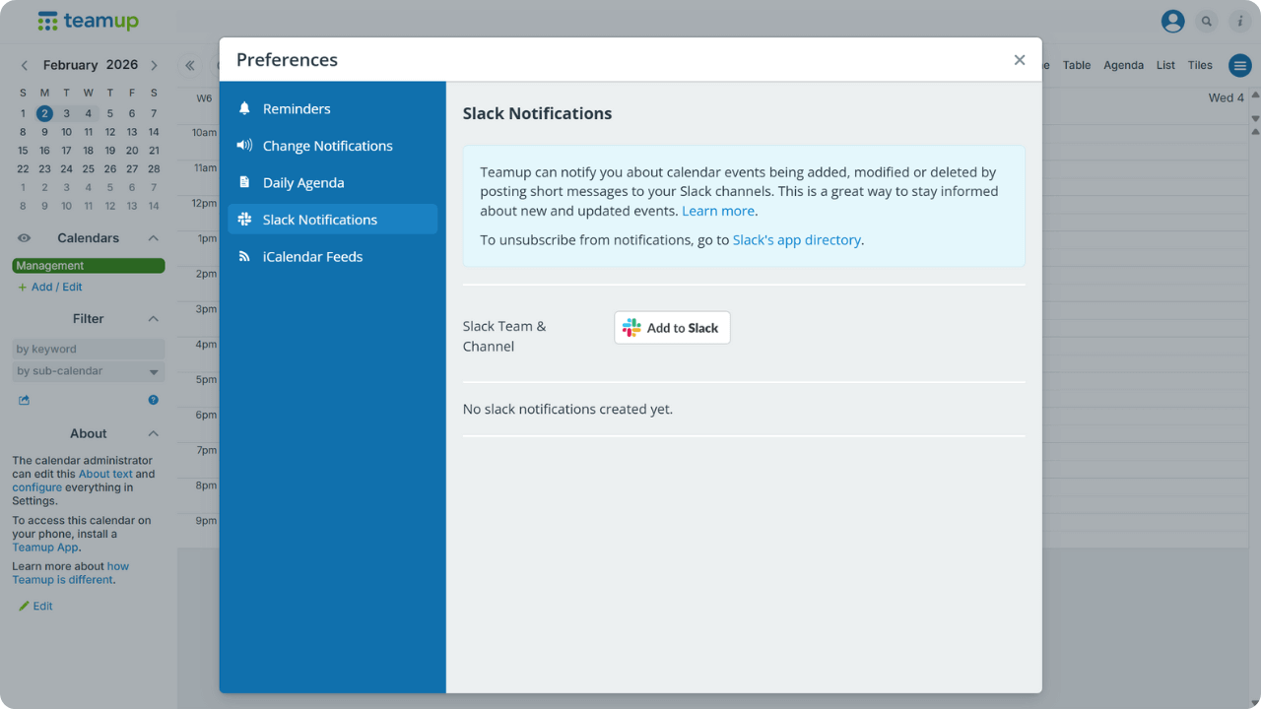The image size is (1261, 709).
Task: Click the user account avatar icon
Action: pos(1172,21)
